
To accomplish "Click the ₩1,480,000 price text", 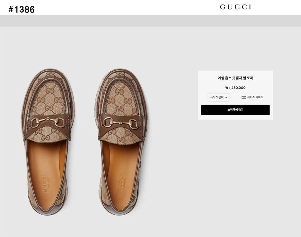I will pos(235,88).
